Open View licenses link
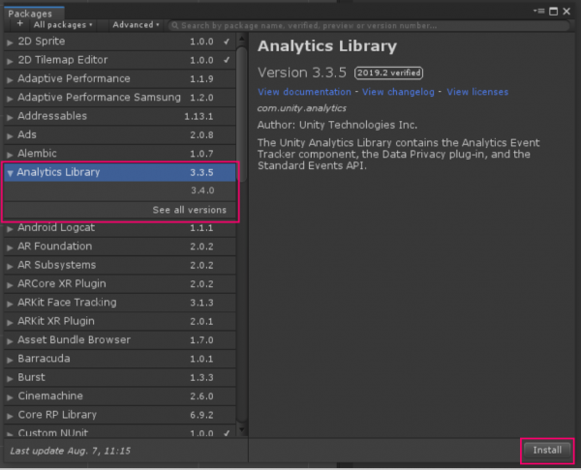581x470 pixels. 477,92
